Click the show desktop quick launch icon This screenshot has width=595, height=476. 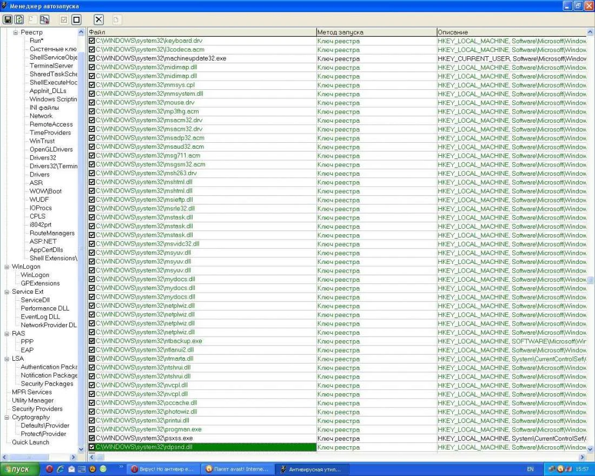(x=82, y=469)
